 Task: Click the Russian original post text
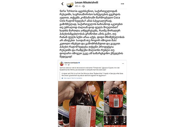(89, 69)
